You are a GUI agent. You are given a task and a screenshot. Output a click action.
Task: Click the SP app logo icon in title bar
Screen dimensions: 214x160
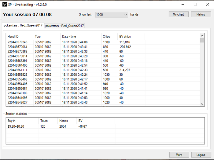click(x=5, y=5)
